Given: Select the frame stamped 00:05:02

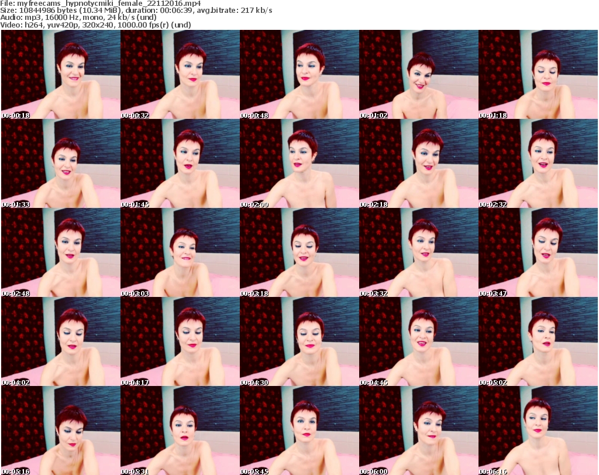Looking at the screenshot, I should pyautogui.click(x=538, y=341).
